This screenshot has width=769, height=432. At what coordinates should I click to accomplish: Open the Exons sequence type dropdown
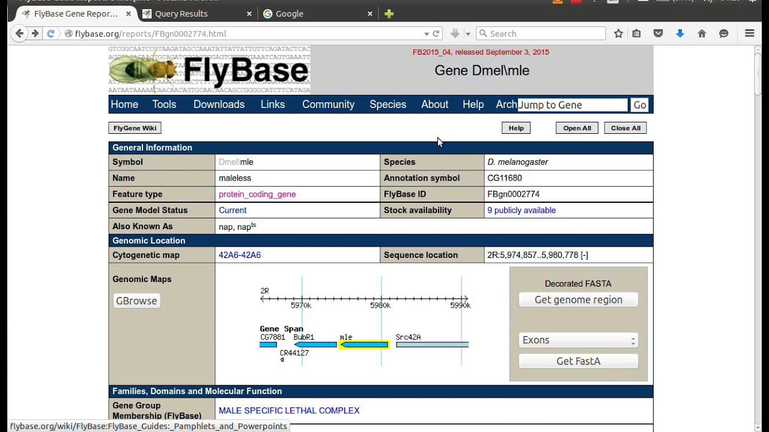point(579,340)
